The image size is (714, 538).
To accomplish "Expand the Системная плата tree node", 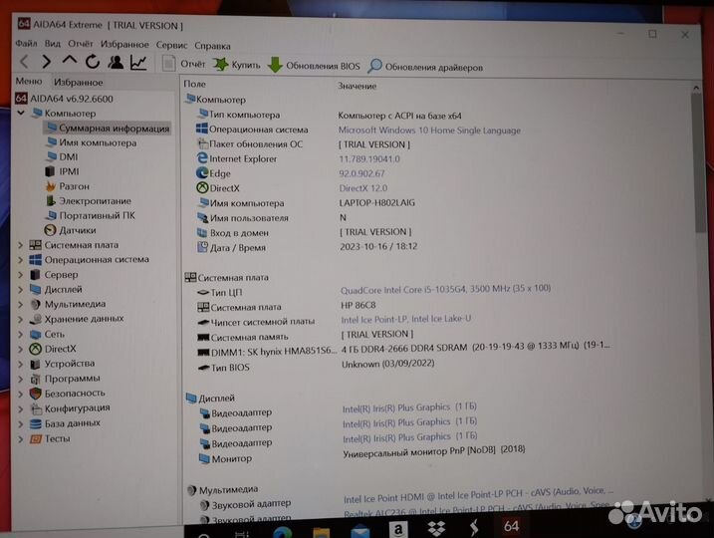I will tap(21, 245).
